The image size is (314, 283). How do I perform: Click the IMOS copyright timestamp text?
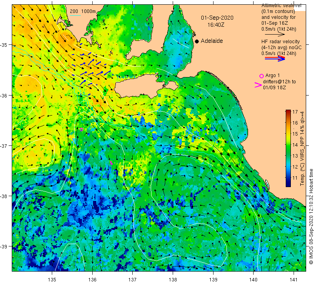coord(311,217)
